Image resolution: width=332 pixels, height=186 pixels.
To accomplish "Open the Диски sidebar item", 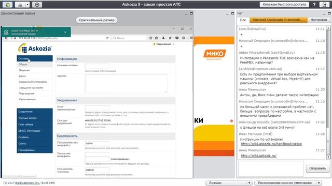I will pos(35,76).
